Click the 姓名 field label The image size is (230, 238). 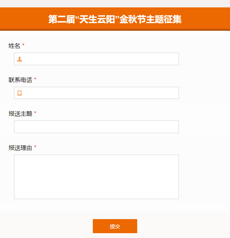pos(14,46)
